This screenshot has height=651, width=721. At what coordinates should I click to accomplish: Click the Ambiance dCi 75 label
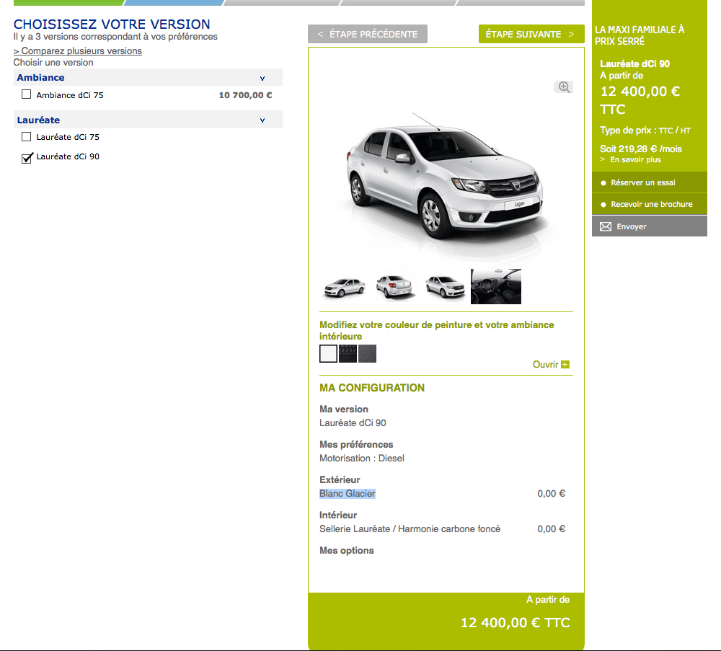[70, 95]
